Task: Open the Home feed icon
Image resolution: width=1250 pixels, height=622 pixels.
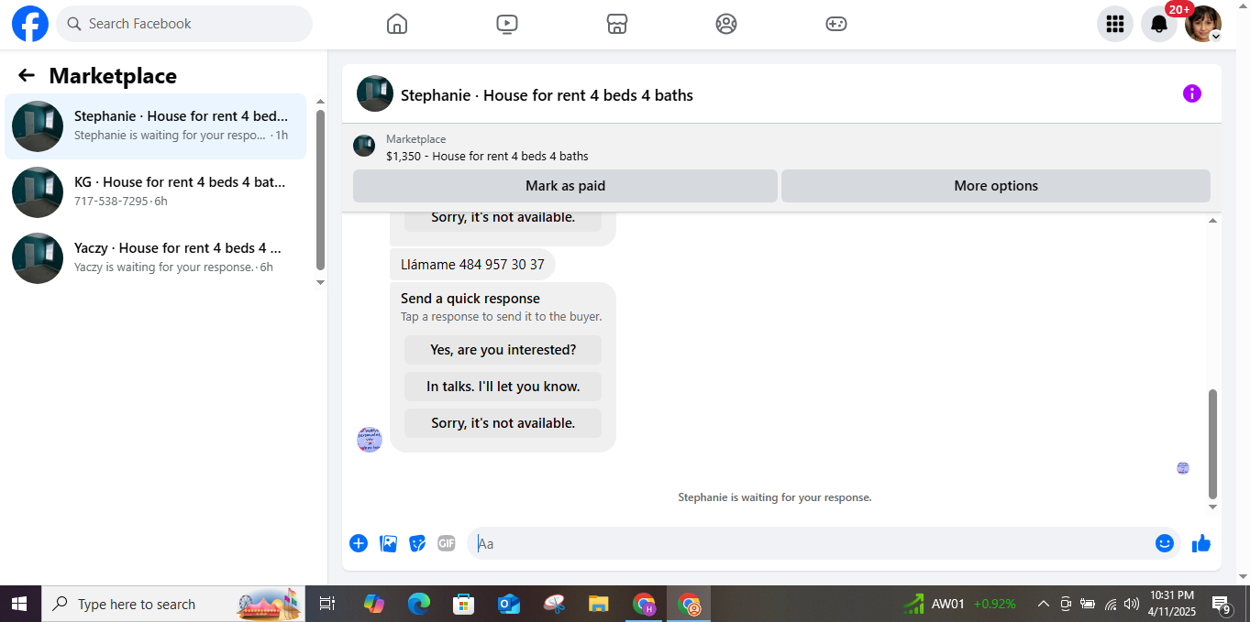Action: pyautogui.click(x=397, y=24)
